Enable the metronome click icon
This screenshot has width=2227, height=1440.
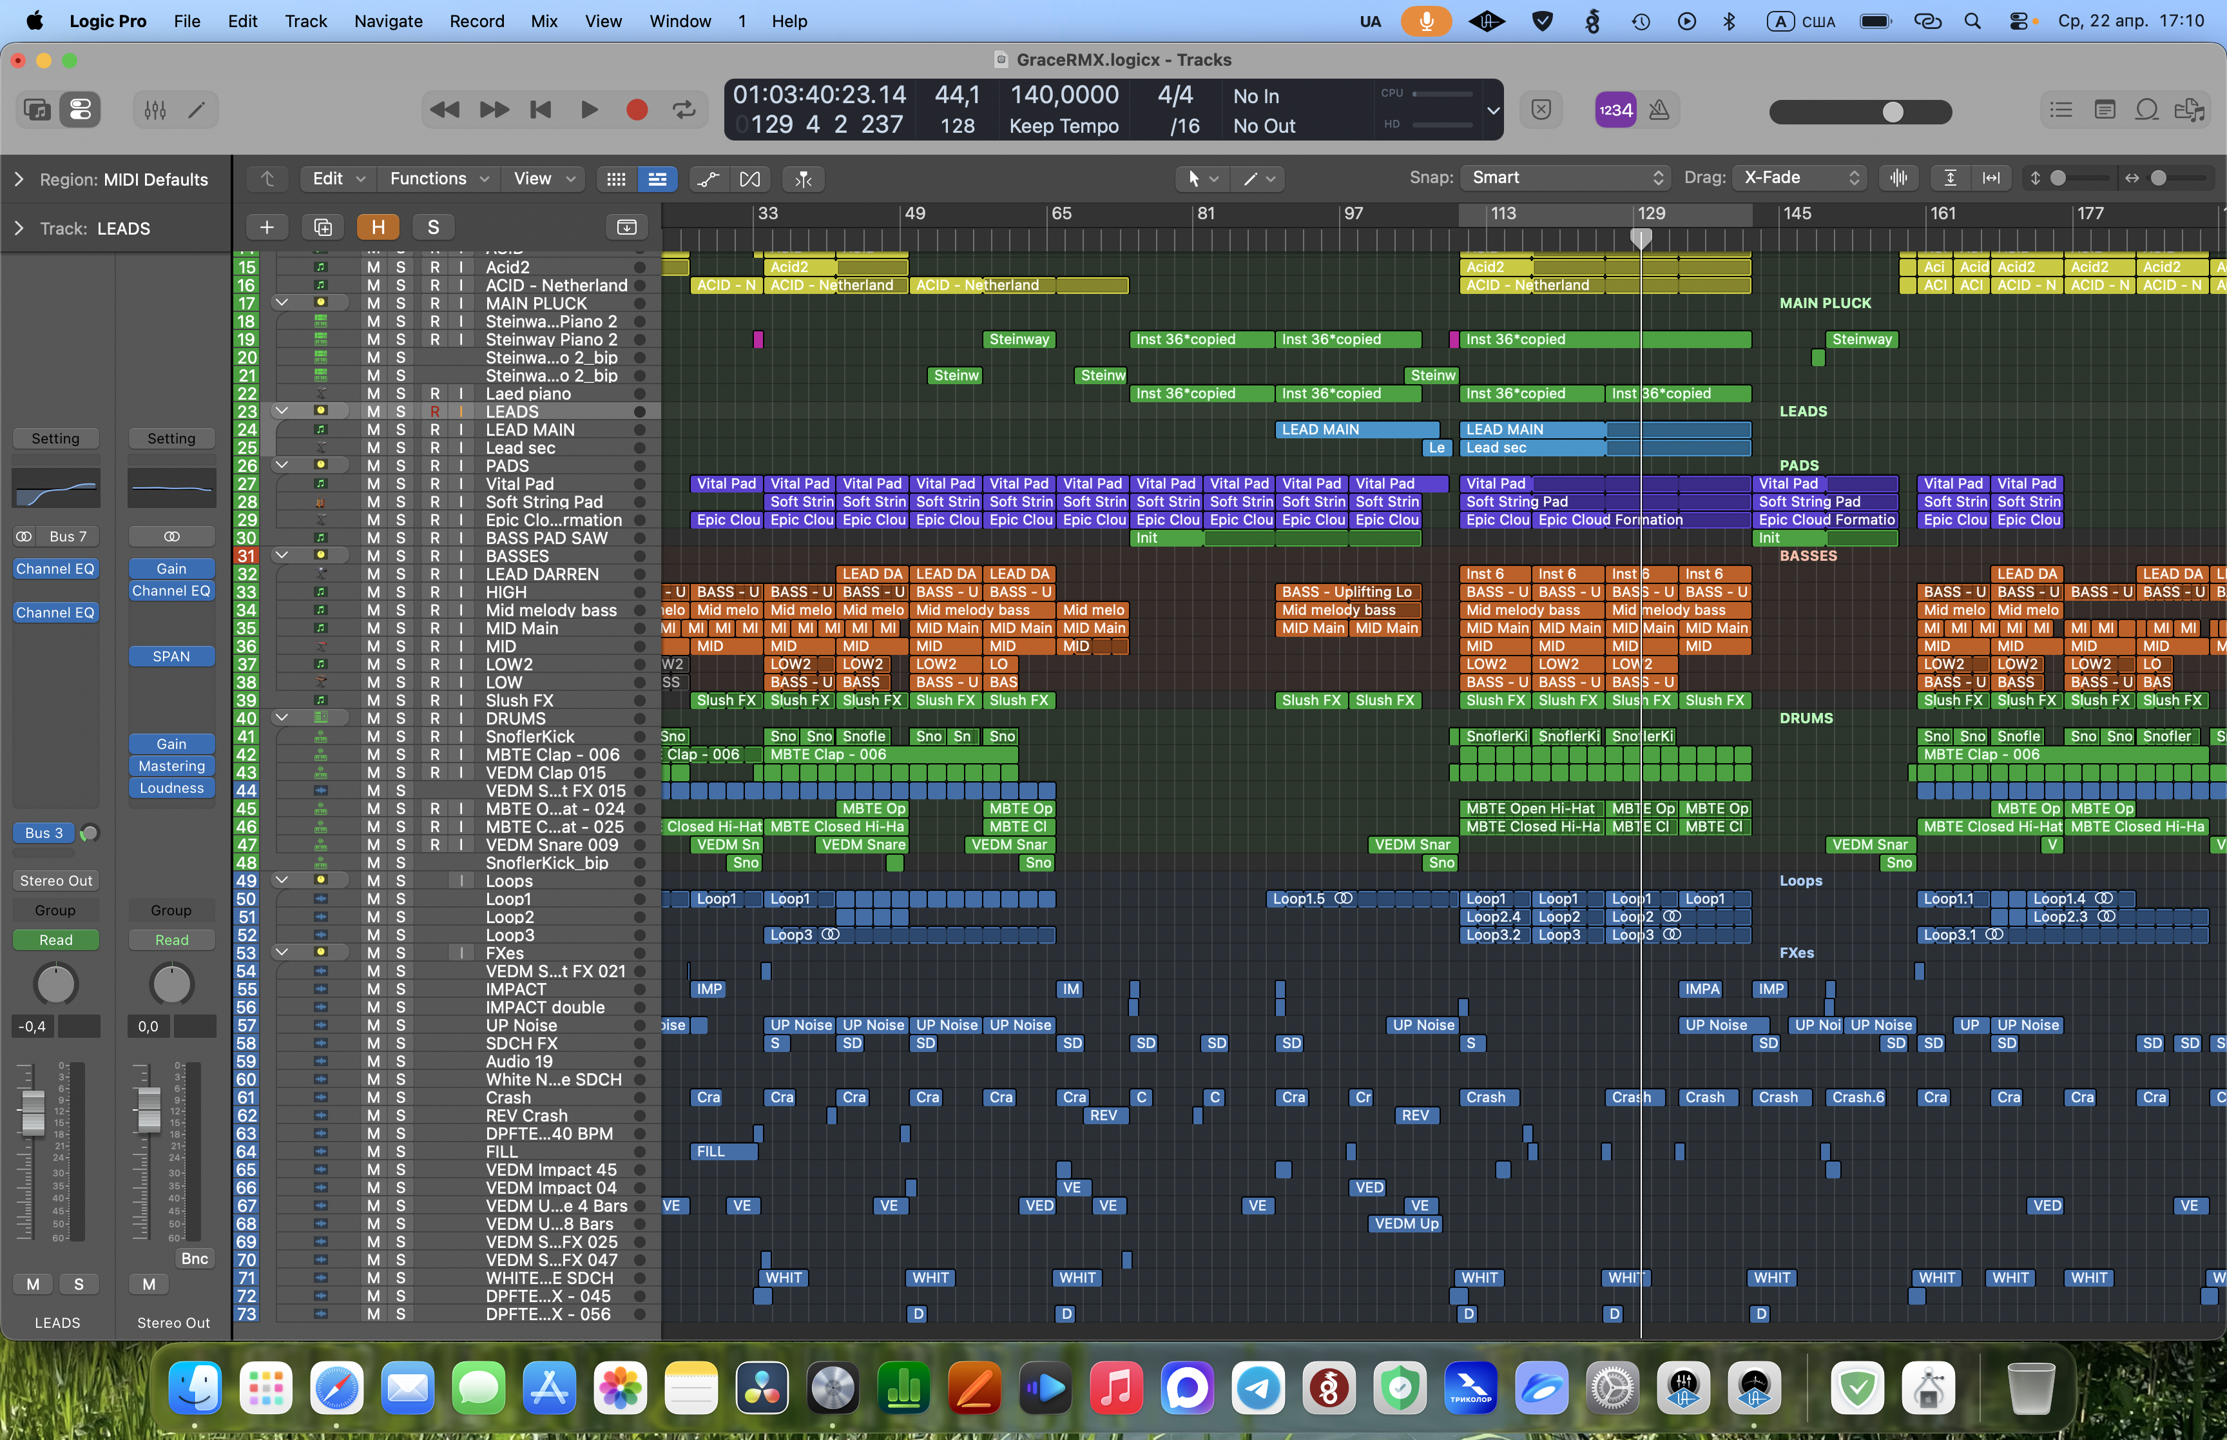(1659, 110)
